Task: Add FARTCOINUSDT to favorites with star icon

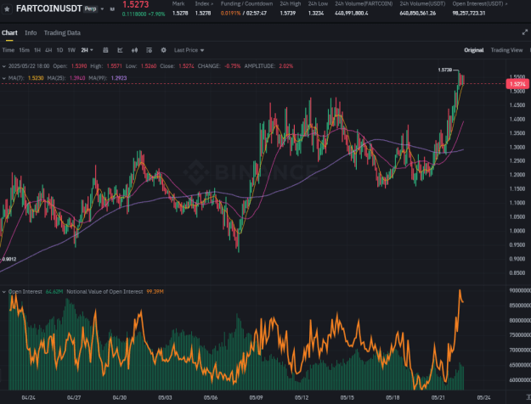Action: (7, 8)
